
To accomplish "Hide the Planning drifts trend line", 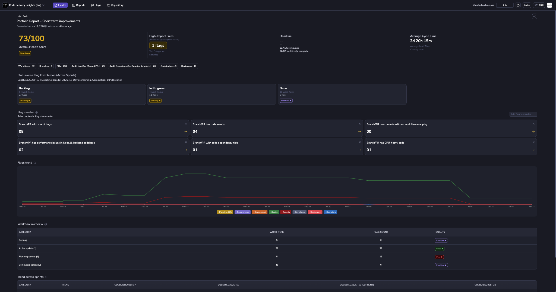I will pos(225,212).
